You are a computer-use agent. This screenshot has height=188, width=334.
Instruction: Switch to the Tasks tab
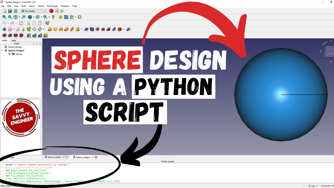pos(14,40)
